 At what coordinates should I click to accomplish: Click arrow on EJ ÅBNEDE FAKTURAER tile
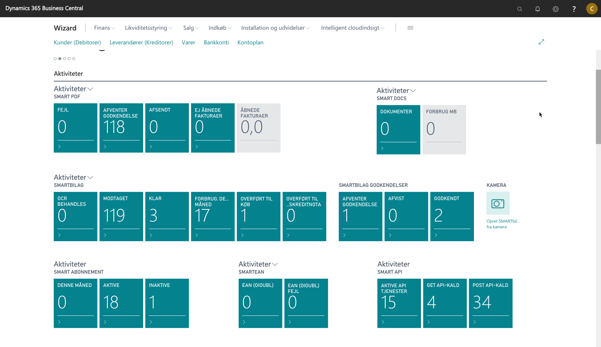197,147
